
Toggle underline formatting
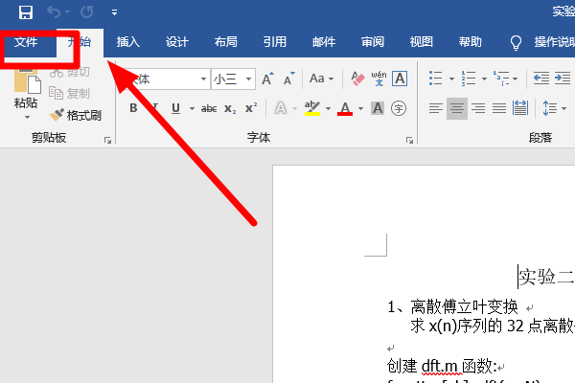pyautogui.click(x=175, y=108)
